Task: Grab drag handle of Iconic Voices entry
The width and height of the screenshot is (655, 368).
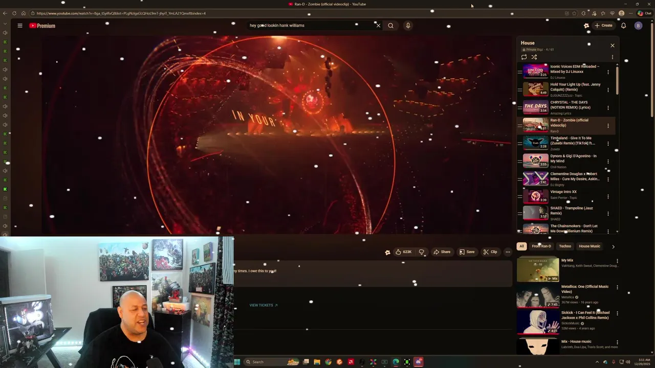Action: 519,72
